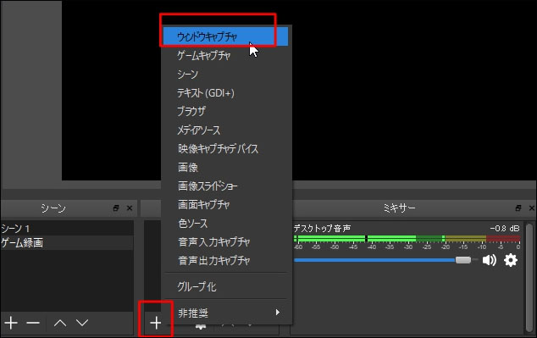This screenshot has width=537, height=338.
Task: Expand the 非推奨 submenu
Action: point(225,313)
